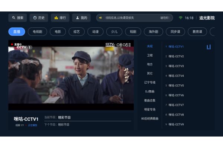Play channel 咪咕-CCTV9

(188, 124)
